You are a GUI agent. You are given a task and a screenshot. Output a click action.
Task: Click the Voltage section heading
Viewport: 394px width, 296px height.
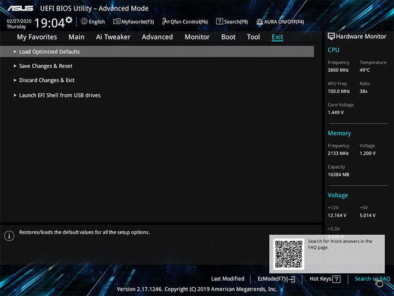coord(338,195)
